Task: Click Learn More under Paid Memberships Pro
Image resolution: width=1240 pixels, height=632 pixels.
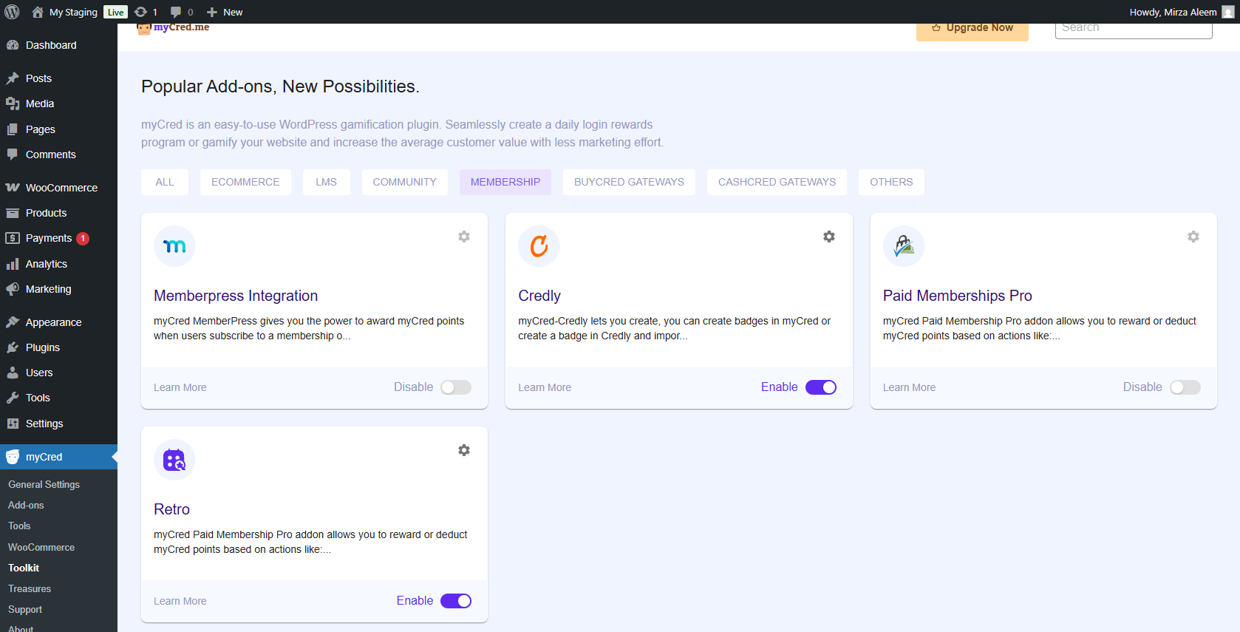Action: (909, 387)
